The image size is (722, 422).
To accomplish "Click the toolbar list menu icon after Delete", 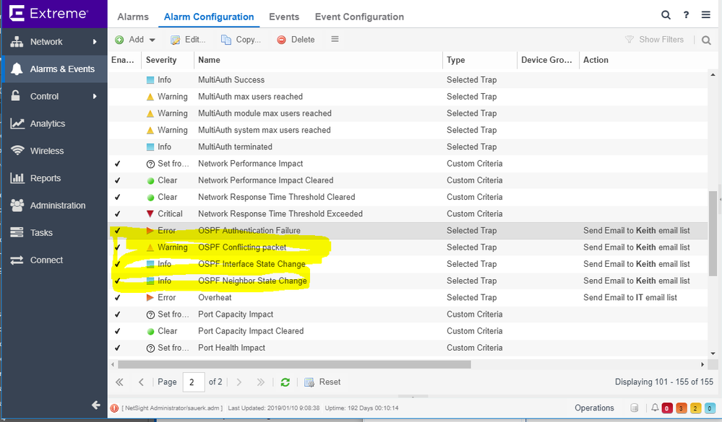I will click(335, 40).
